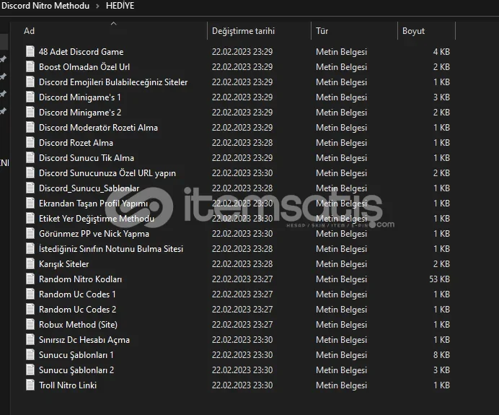Screen dimensions: 499x415
Task: Select file name Discord Sunucunuza Özel URL yapın
Action: click(x=107, y=173)
